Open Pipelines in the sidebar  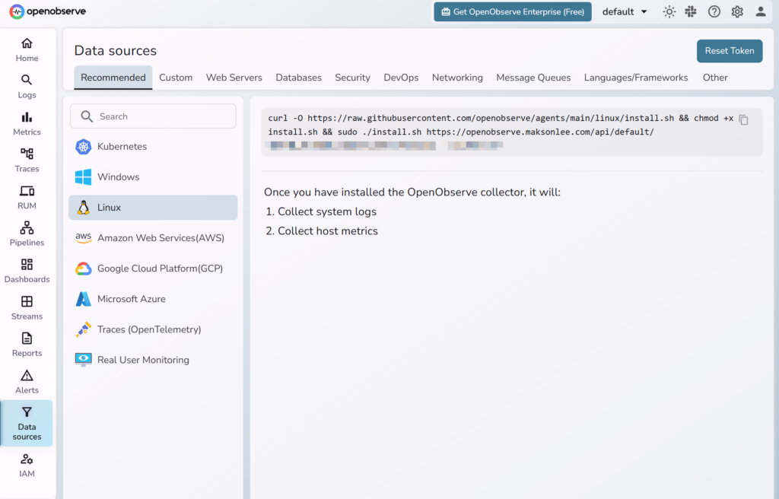click(27, 234)
